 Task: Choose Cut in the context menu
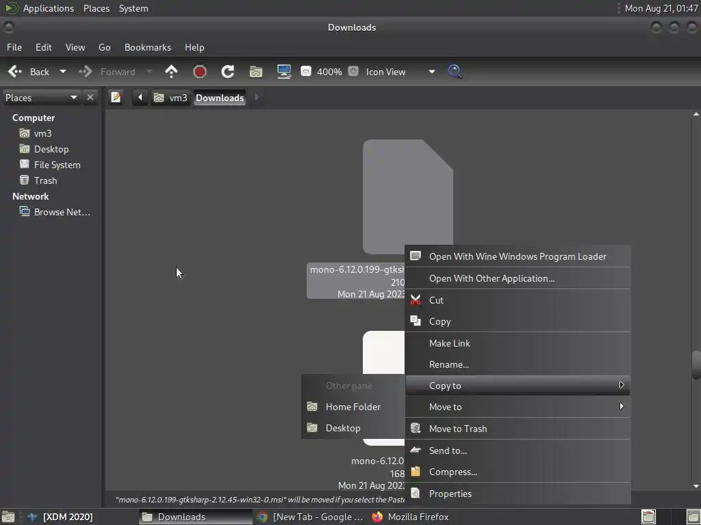(x=518, y=300)
